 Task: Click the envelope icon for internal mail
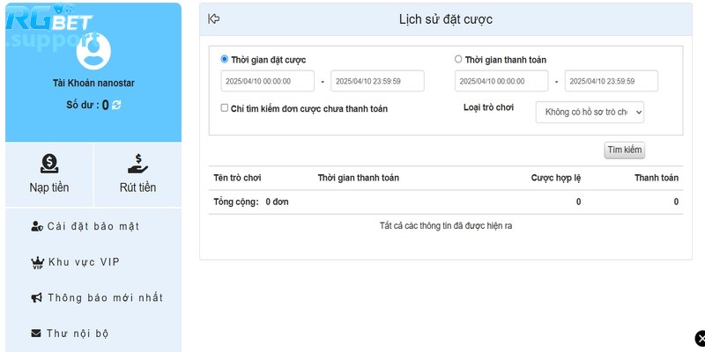click(x=36, y=334)
